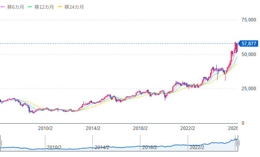
Task: Click the yellow 移24カ月 legend line marker
Action: click(x=60, y=7)
